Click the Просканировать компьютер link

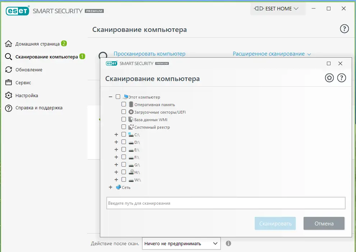coord(149,54)
